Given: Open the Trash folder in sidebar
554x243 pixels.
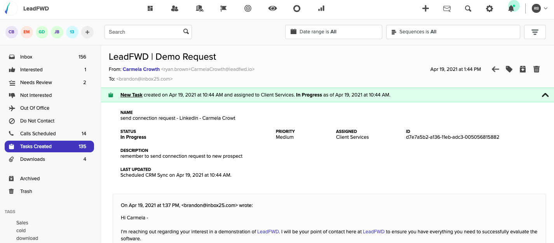Looking at the screenshot, I should (49, 191).
